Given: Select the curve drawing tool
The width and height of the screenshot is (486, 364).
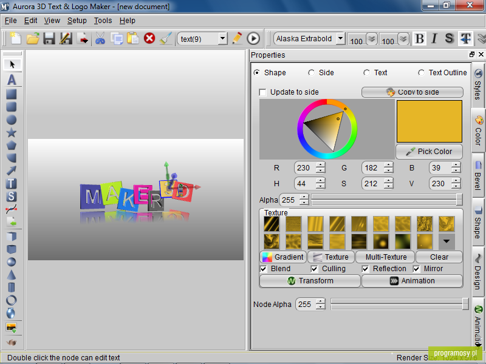Looking at the screenshot, I should pos(11,209).
